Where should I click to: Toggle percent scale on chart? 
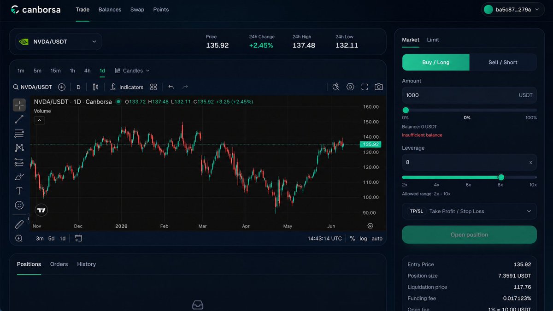click(x=353, y=239)
